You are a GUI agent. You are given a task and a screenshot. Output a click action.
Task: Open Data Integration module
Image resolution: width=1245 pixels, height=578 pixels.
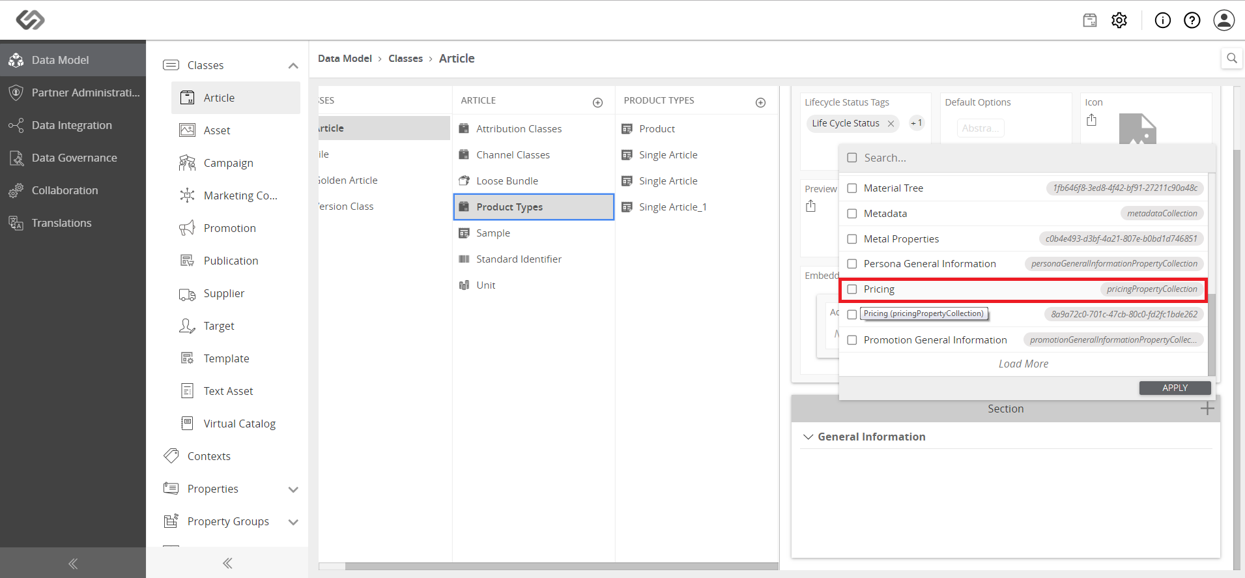(73, 125)
